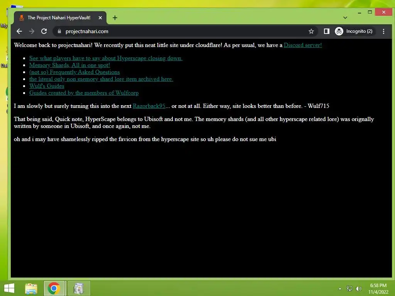Open Chrome's three-dot menu

click(x=383, y=31)
